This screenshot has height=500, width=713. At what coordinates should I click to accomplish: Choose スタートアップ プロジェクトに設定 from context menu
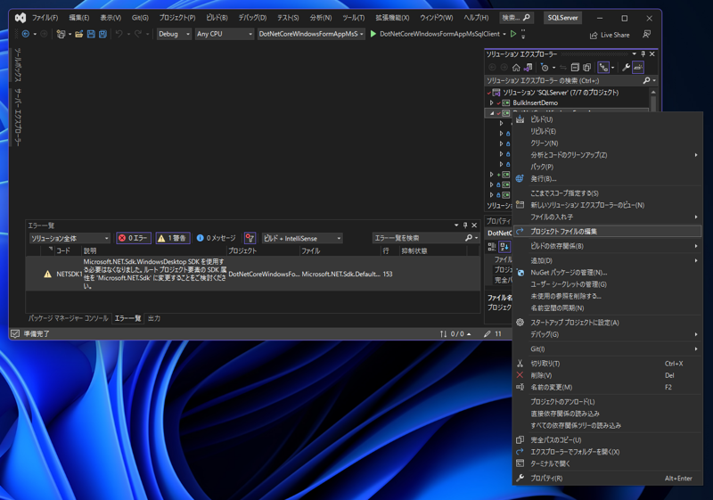pos(608,323)
